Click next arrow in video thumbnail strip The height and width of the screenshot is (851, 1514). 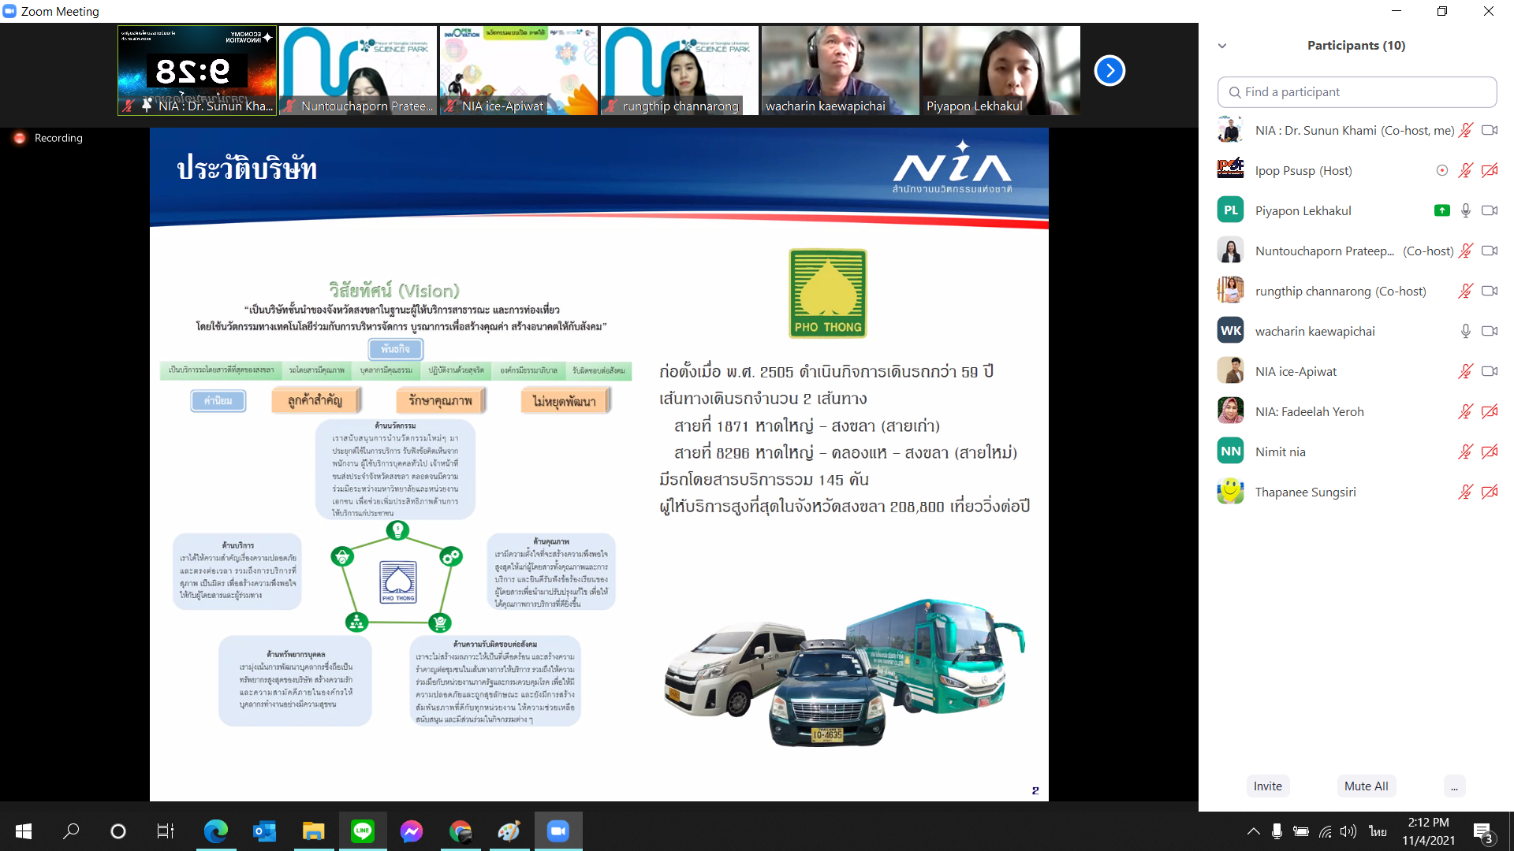tap(1109, 71)
